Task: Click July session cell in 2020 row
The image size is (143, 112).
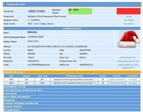Action: [x=27, y=83]
